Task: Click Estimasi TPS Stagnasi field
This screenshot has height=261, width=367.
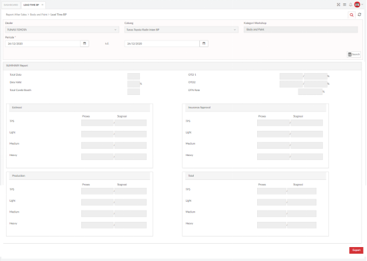Action: point(131,123)
